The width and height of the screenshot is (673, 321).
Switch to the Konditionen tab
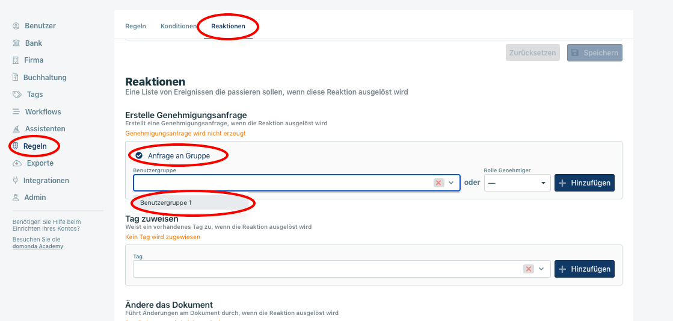(x=178, y=26)
